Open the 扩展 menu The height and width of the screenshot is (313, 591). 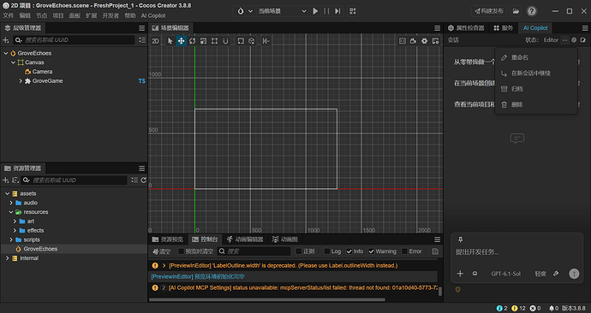91,15
